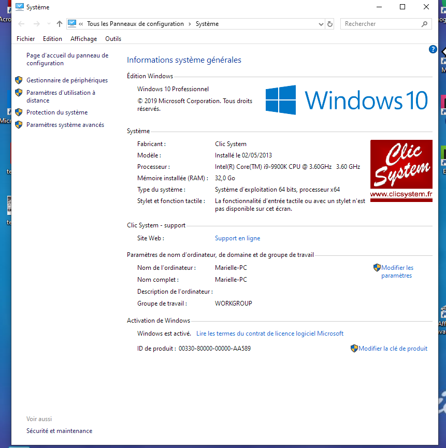Open Paramètres système avancés

(x=65, y=125)
